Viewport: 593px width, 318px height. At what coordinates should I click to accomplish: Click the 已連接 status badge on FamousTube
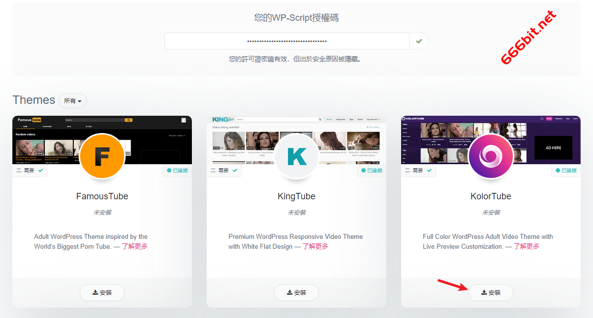point(178,171)
